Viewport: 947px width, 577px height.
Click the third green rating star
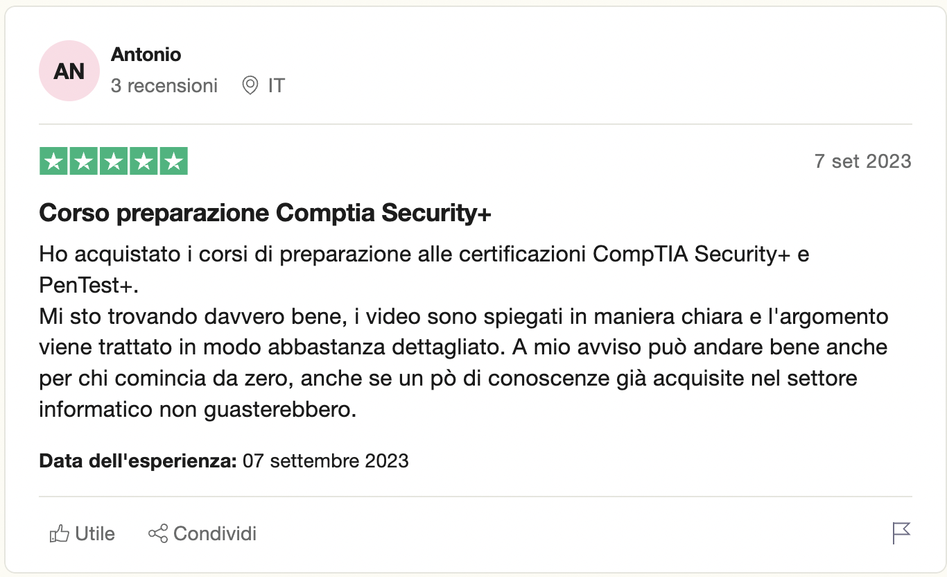pyautogui.click(x=114, y=162)
